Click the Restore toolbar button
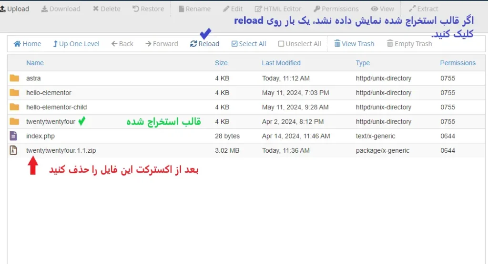Image resolution: width=488 pixels, height=264 pixels. click(148, 9)
